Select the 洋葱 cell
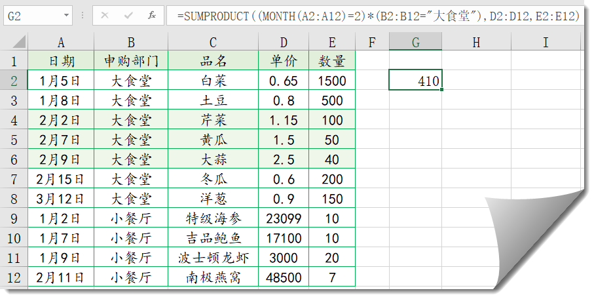This screenshot has width=594, height=299. (x=213, y=199)
